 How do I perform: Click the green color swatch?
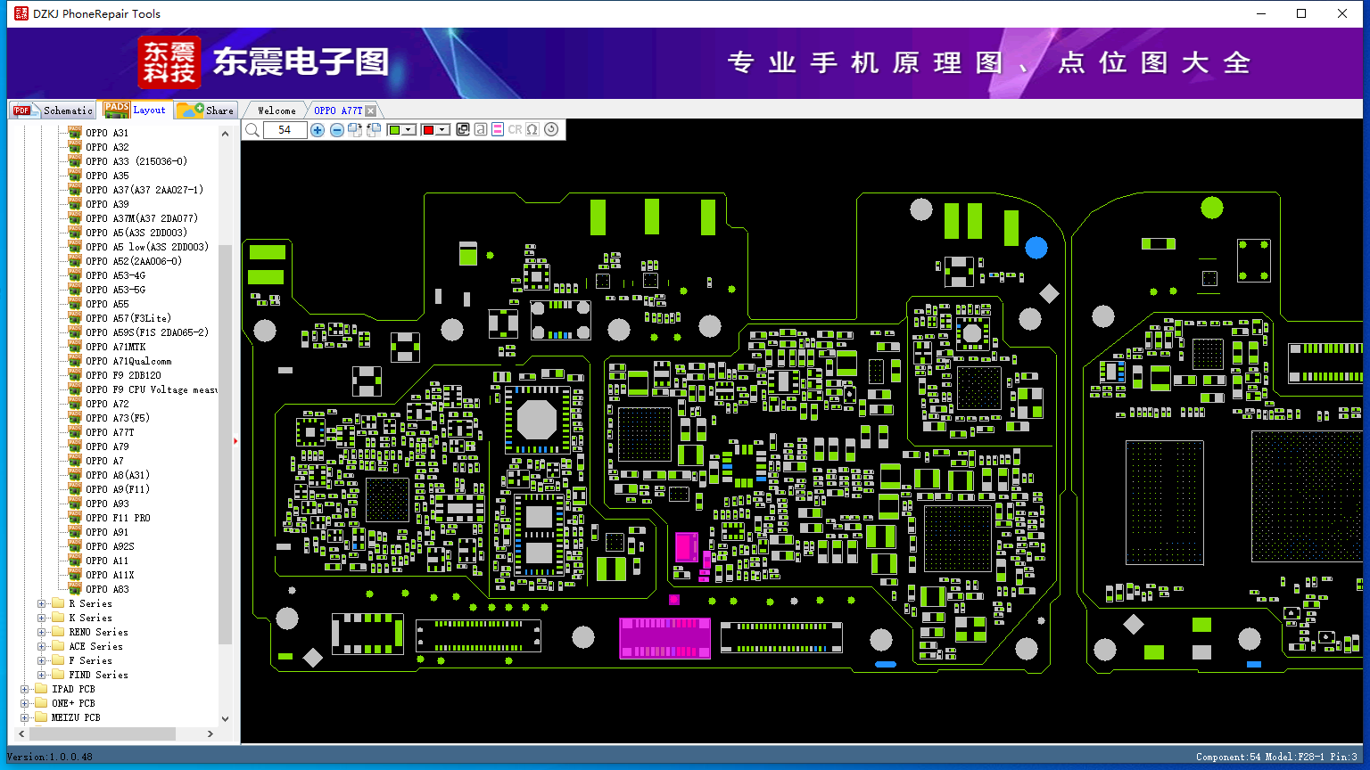pyautogui.click(x=394, y=130)
